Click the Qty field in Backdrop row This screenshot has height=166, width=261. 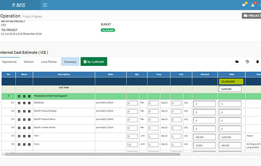133,103
